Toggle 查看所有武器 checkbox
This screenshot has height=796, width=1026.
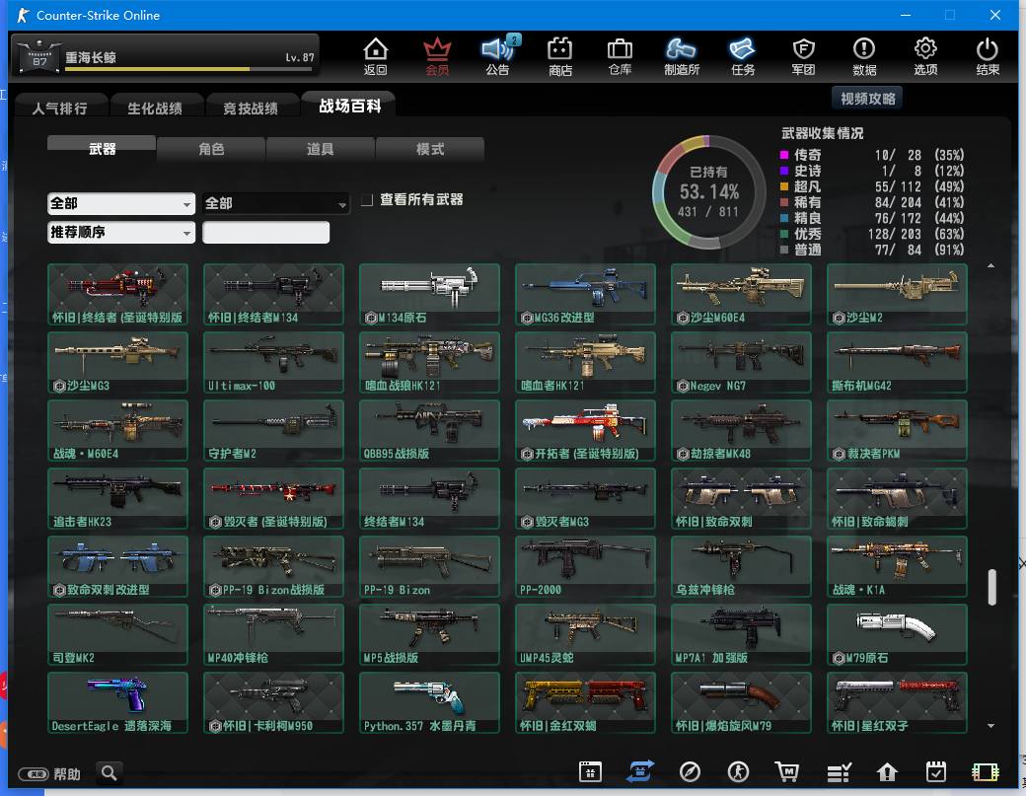pyautogui.click(x=367, y=199)
